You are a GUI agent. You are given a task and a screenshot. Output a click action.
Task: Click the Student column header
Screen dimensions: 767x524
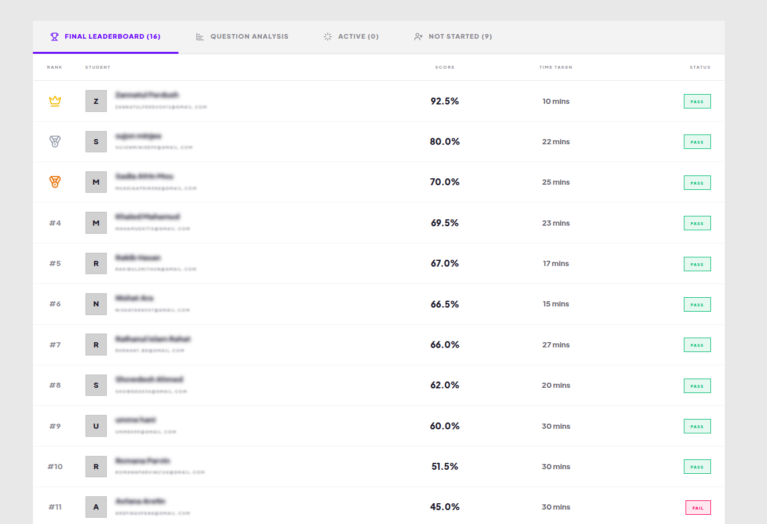tap(98, 68)
